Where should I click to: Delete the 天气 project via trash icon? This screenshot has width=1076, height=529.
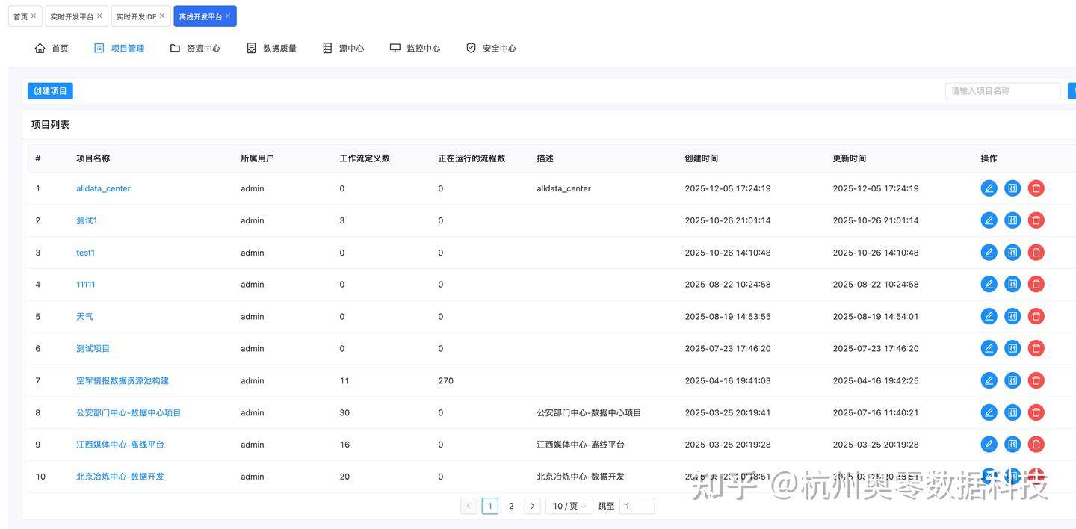coord(1036,317)
